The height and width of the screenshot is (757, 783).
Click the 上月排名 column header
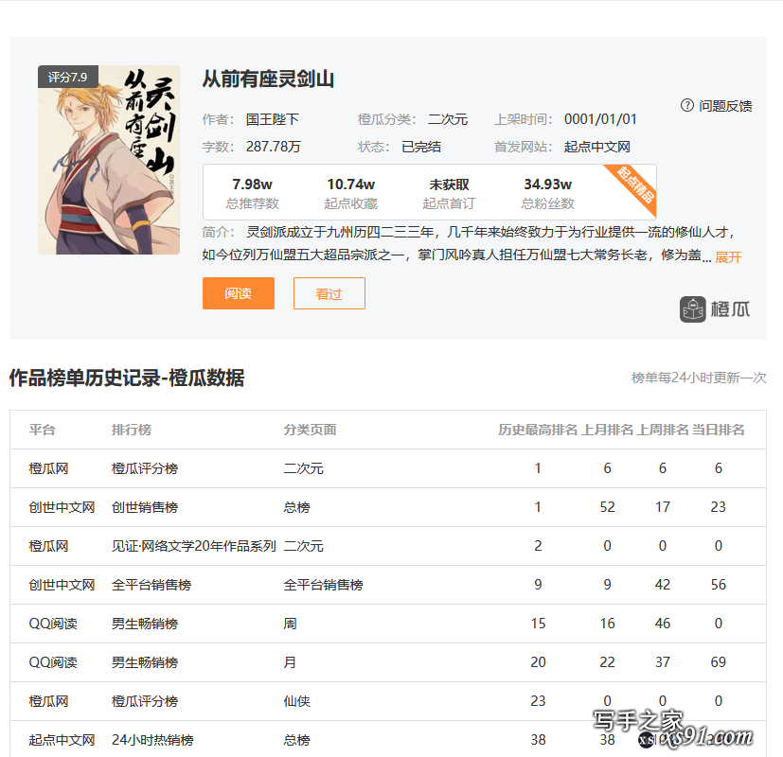tap(607, 430)
